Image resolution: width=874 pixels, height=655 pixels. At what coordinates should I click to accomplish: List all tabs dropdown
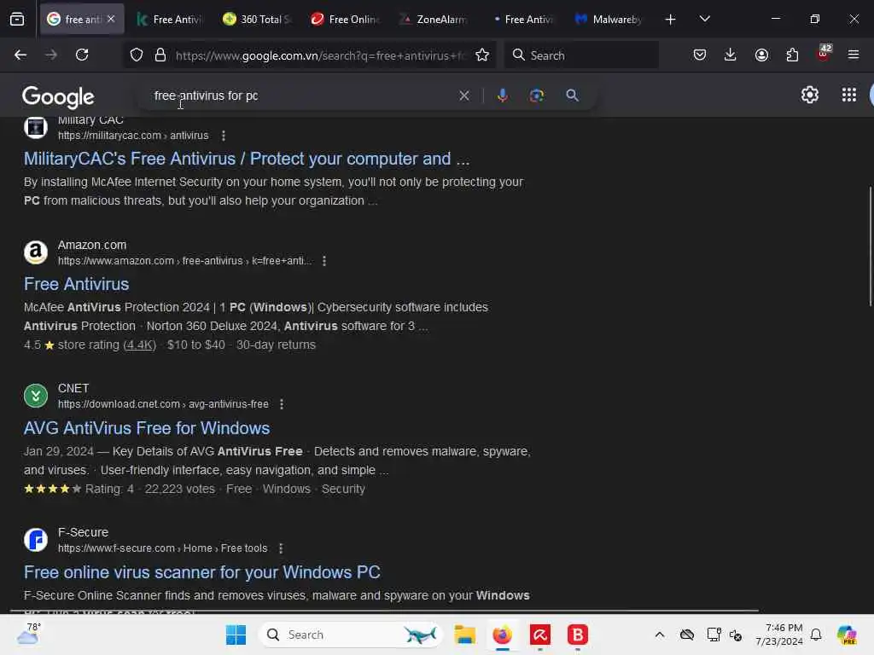(x=704, y=19)
